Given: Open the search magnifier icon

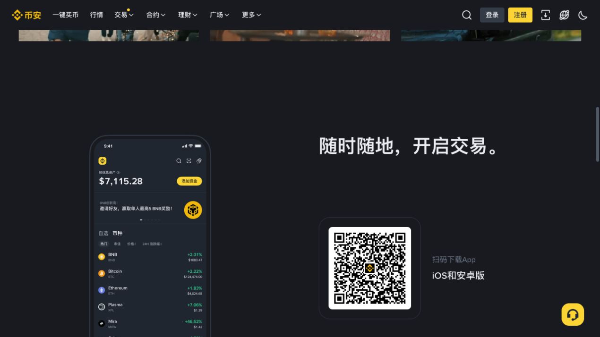Looking at the screenshot, I should [x=467, y=15].
